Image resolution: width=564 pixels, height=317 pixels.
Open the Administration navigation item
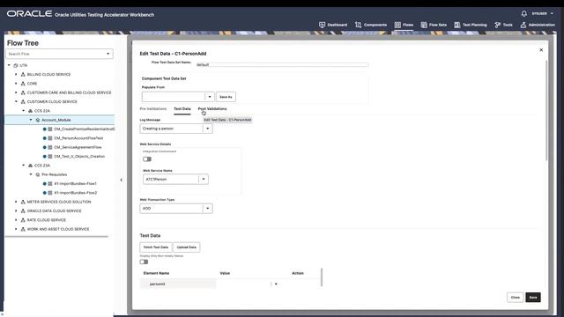[538, 25]
